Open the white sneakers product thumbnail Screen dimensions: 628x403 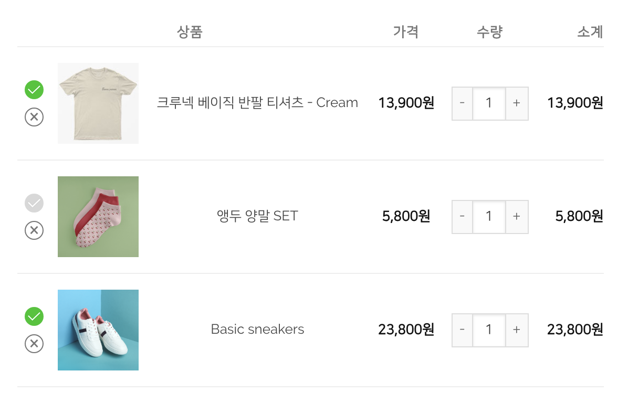tap(98, 330)
